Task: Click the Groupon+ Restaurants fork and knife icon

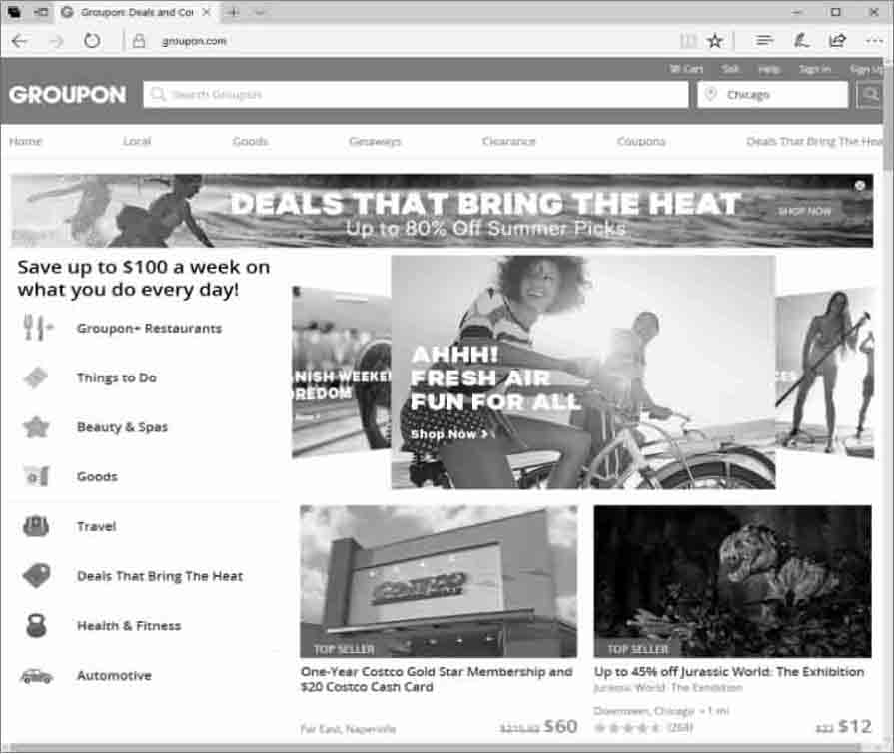Action: (37, 328)
